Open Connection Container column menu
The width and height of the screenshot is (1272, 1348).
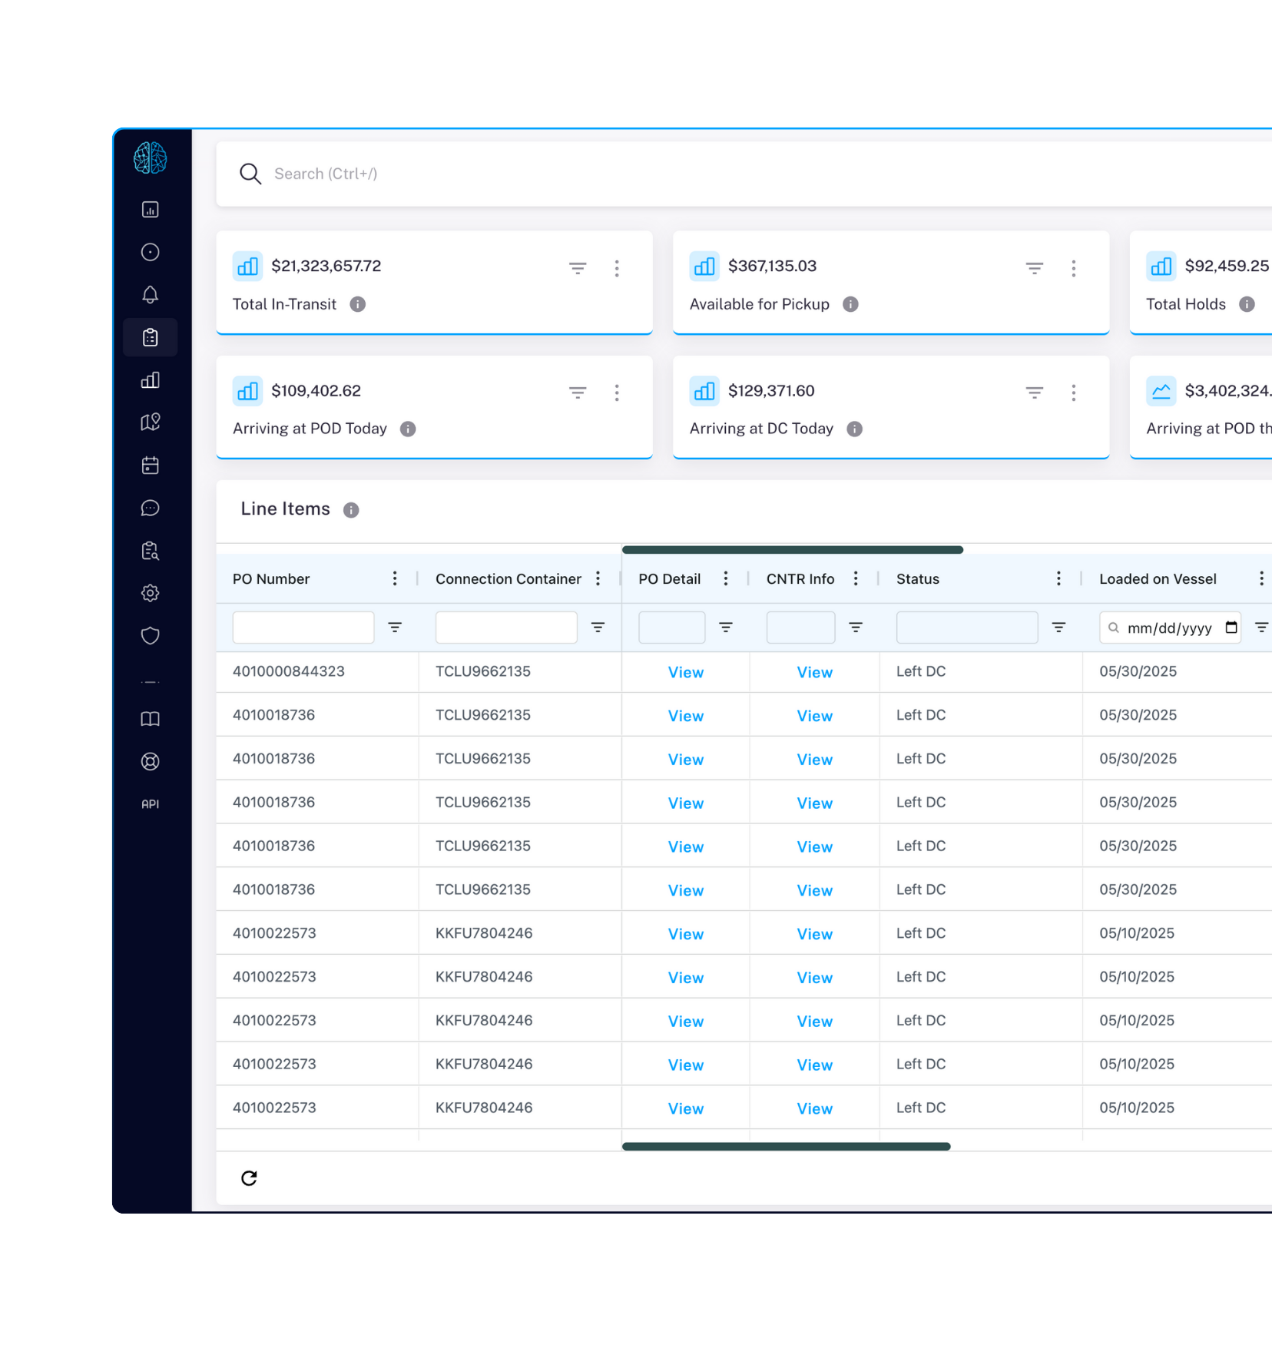pyautogui.click(x=598, y=578)
